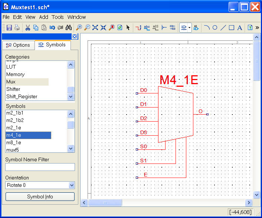The width and height of the screenshot is (262, 218).
Task: Close the side panel with X
Action: click(75, 36)
